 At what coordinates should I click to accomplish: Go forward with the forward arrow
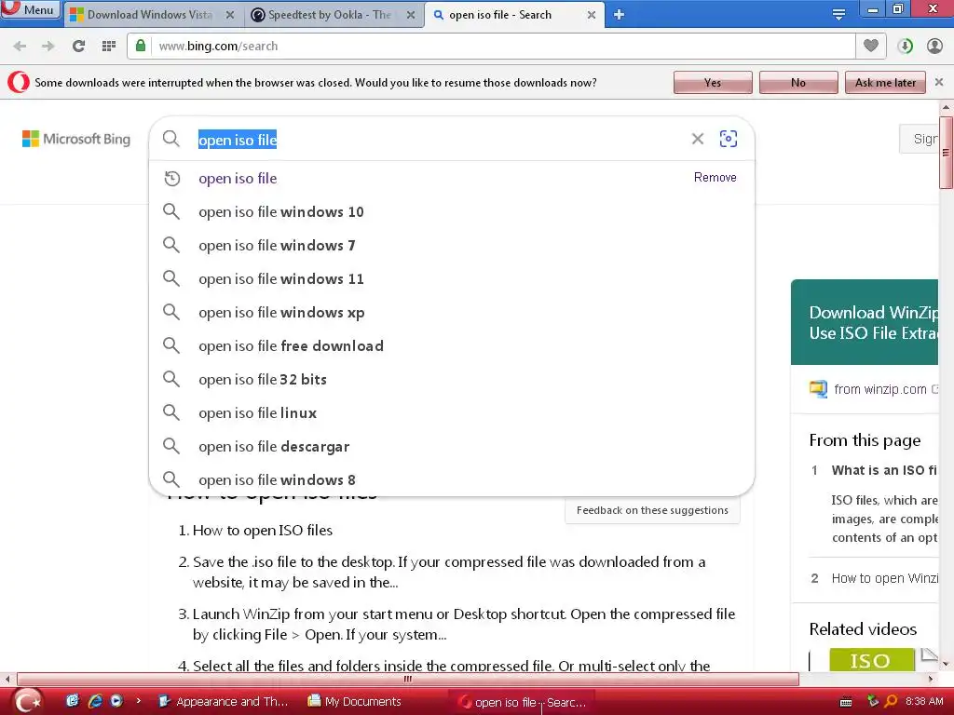coord(48,47)
